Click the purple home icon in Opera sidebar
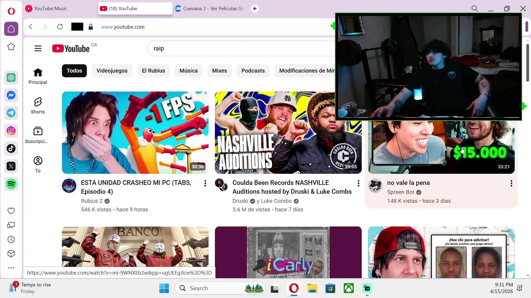This screenshot has height=298, width=531. (11, 29)
